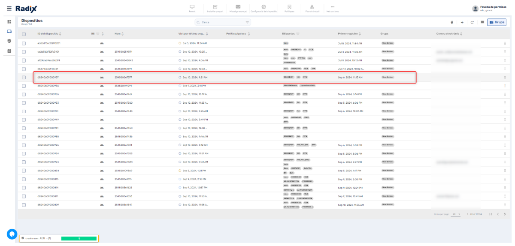Click the refresh icon above the table
This screenshot has width=515, height=246.
click(472, 22)
